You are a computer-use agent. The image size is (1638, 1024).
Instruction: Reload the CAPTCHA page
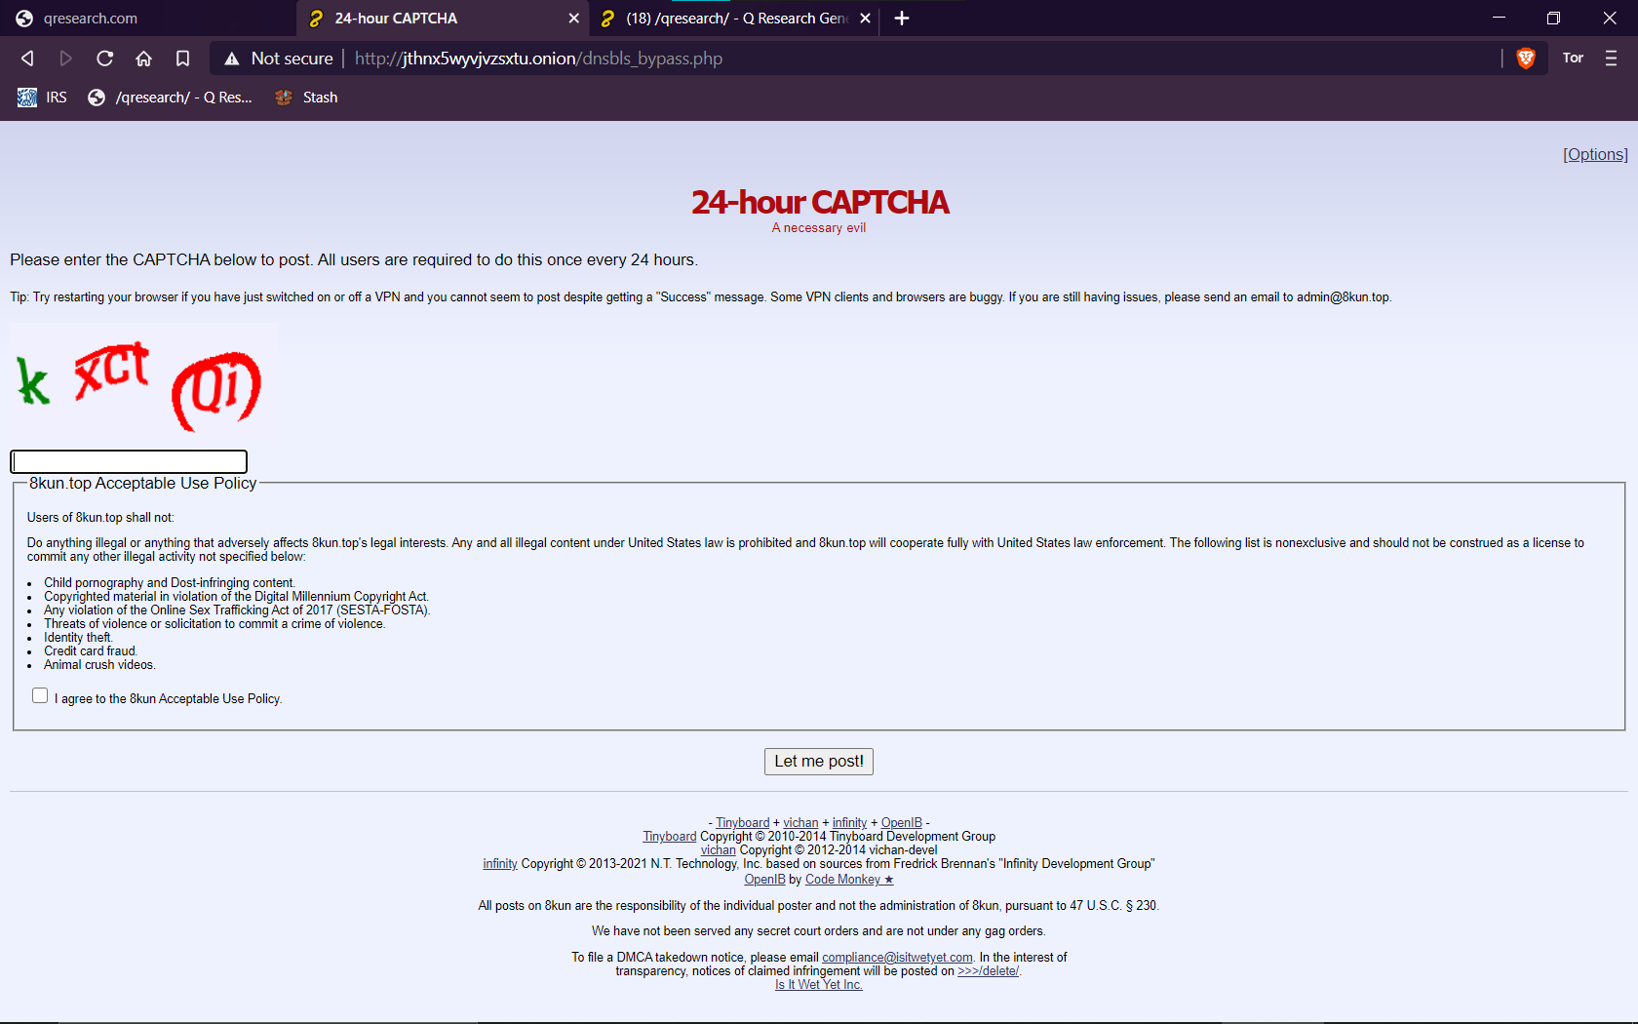coord(104,59)
